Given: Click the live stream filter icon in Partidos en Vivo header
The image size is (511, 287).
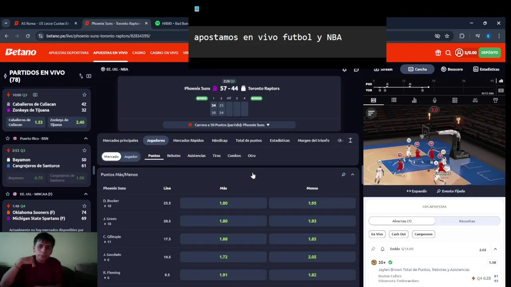Looking at the screenshot, I should [89, 76].
